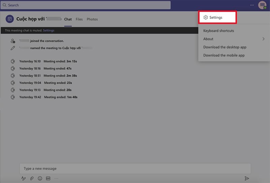Select text 'Meeting ended: 20s'

tap(57, 90)
